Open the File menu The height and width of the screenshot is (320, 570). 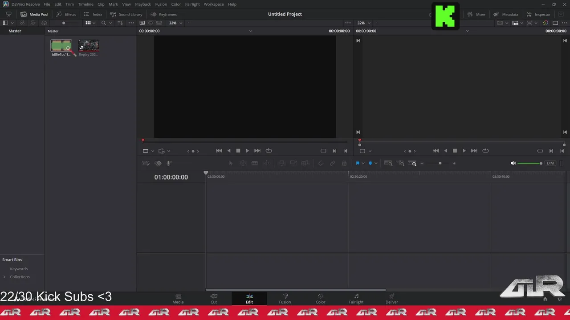(47, 4)
